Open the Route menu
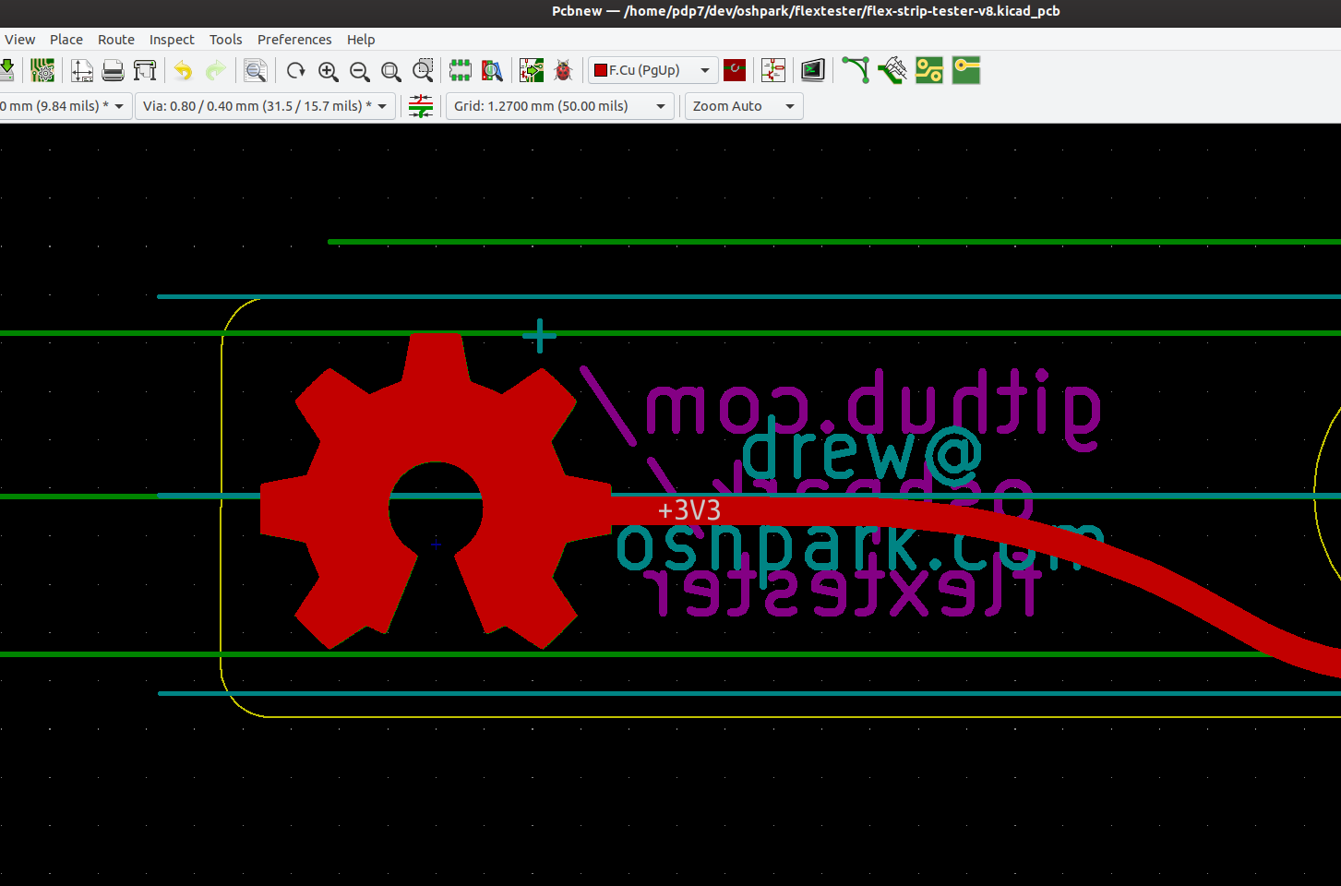This screenshot has height=886, width=1341. 116,39
